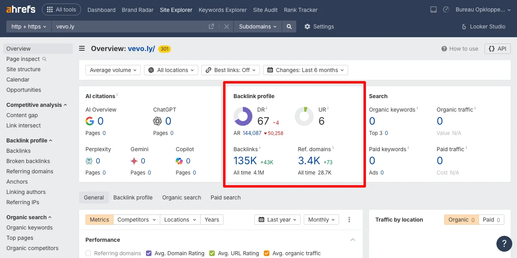Click the vevo.ly URL input field

[x=131, y=27]
